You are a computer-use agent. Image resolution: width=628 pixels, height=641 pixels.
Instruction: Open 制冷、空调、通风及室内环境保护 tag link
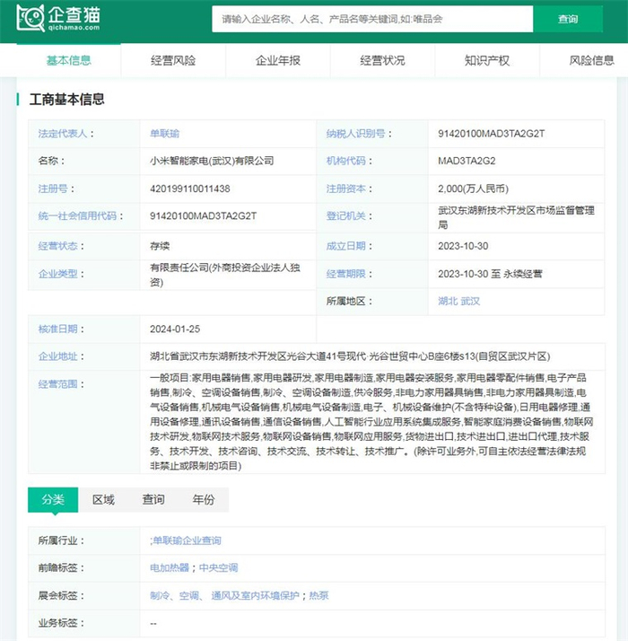(x=224, y=595)
